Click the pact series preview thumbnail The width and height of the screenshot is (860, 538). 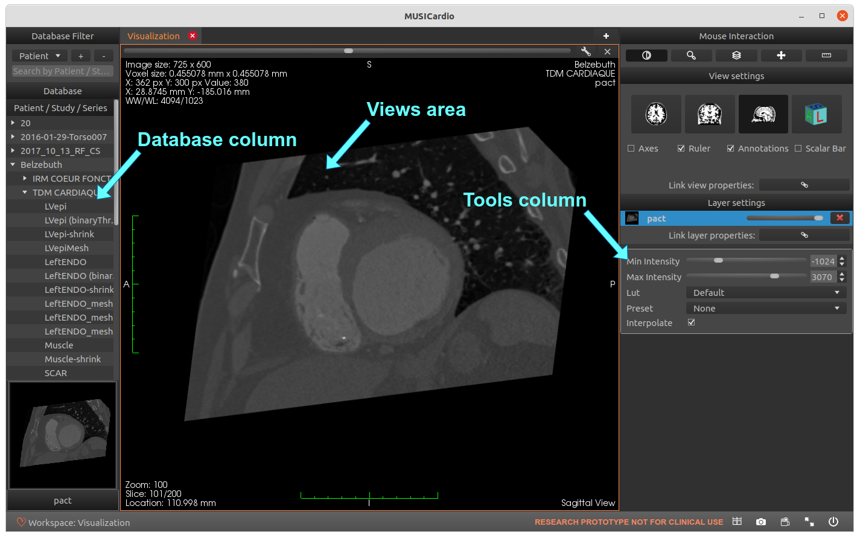click(x=63, y=435)
